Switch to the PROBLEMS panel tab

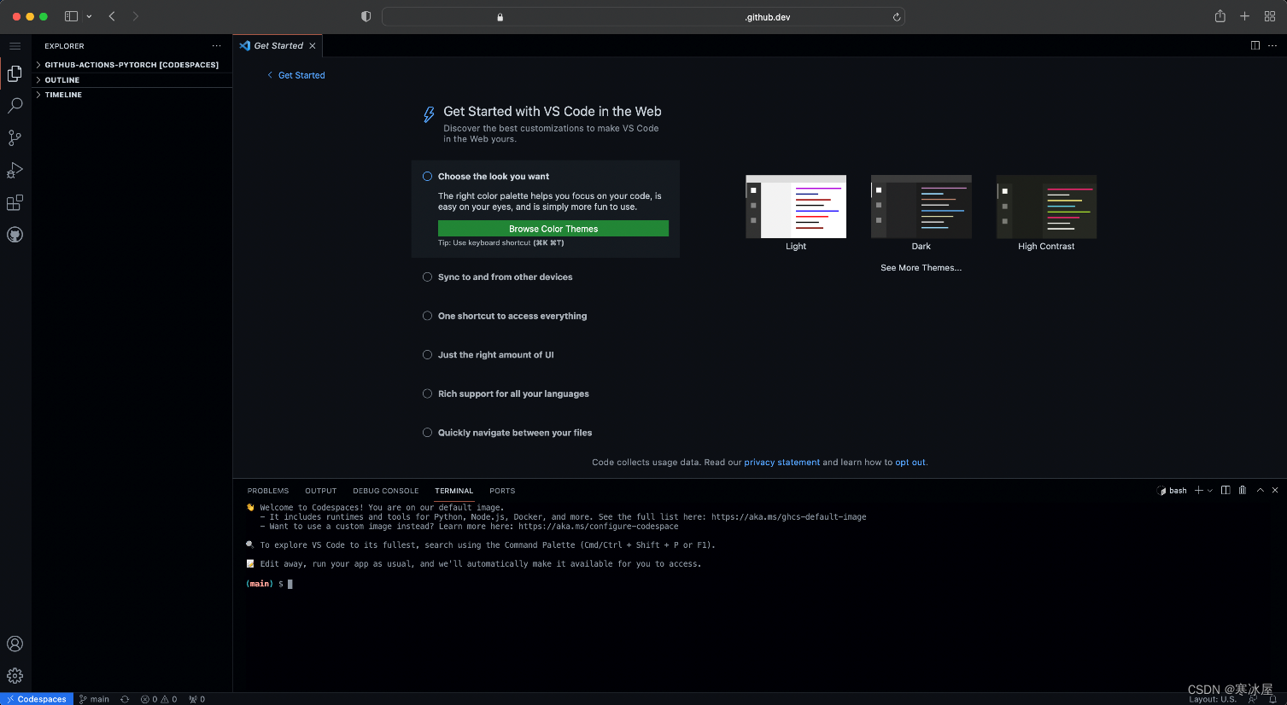tap(268, 491)
